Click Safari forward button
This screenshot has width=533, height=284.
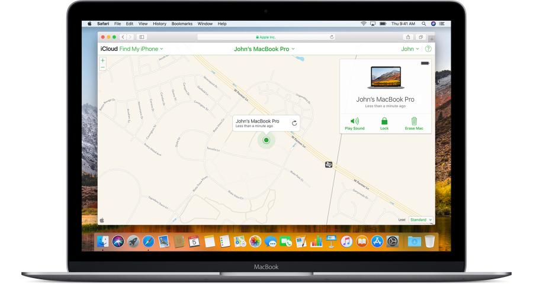click(x=130, y=37)
